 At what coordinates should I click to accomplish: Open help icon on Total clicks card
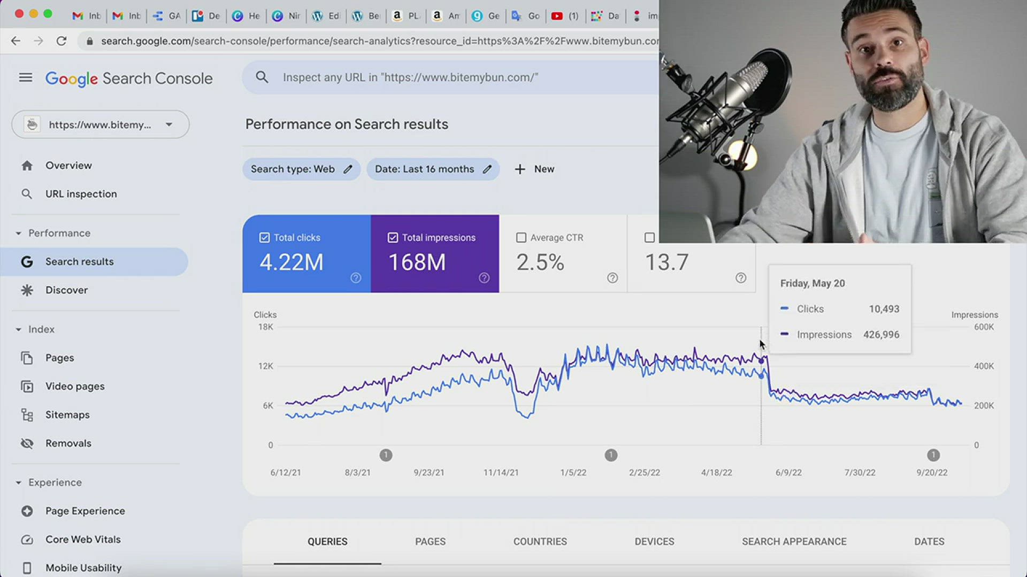[x=356, y=278]
